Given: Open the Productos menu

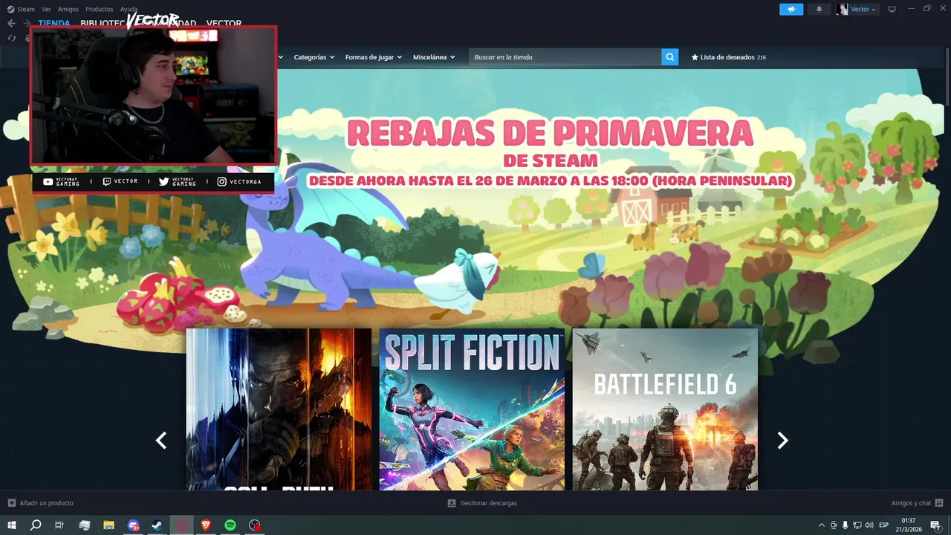Looking at the screenshot, I should pyautogui.click(x=100, y=9).
